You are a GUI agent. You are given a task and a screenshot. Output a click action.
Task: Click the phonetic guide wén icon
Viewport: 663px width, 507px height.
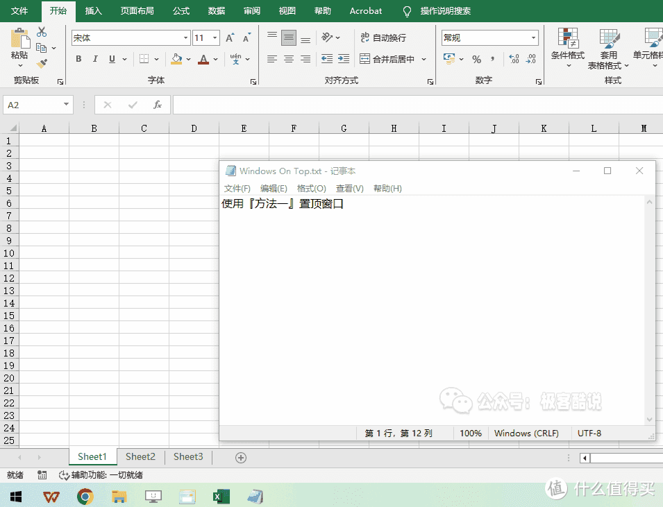pyautogui.click(x=235, y=59)
